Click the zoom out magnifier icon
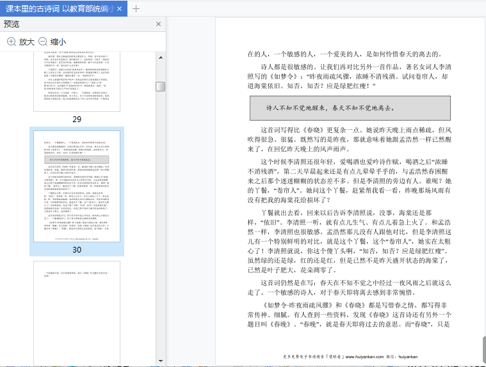Viewport: 486px width, 367px height. tap(43, 42)
